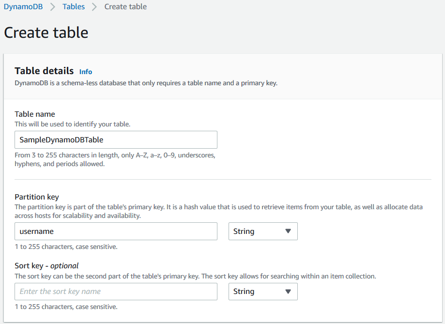
Task: Click the Table name input field
Action: pos(116,139)
